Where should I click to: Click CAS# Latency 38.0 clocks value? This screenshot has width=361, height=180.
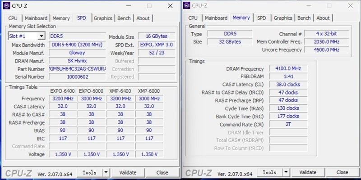coord(288,85)
